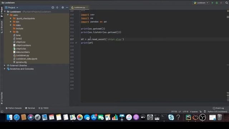Collapse the venv folder
The image size is (229, 129).
[8, 15]
